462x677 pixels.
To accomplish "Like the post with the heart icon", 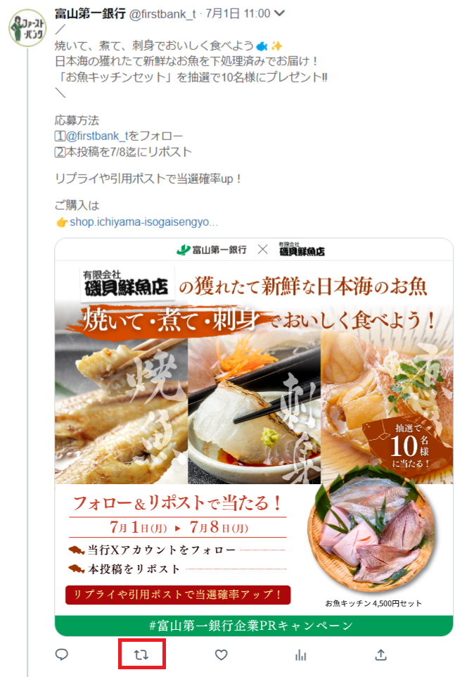I will point(222,655).
